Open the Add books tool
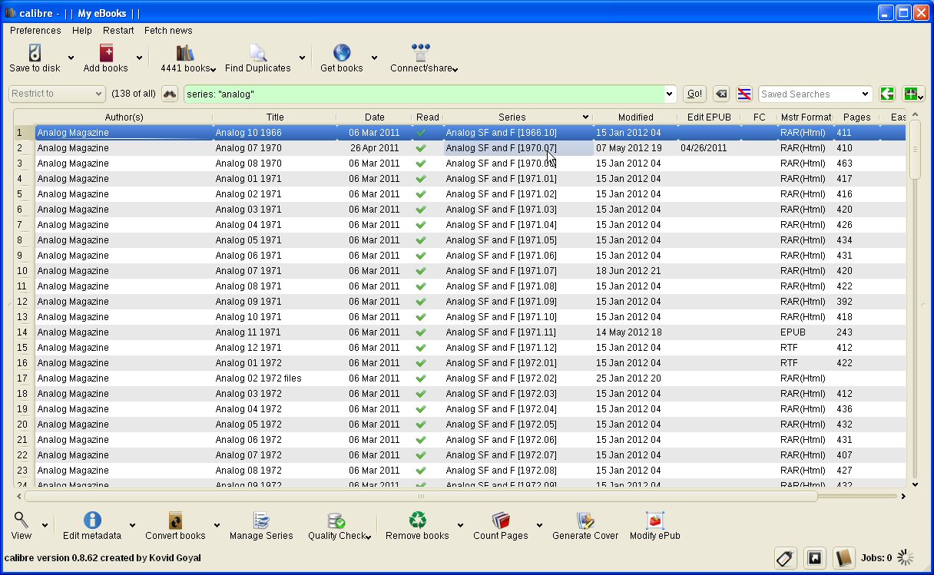 (x=106, y=54)
